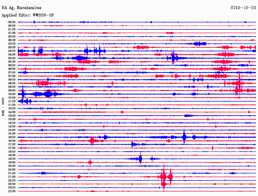Click the vertical 'HHZ - 5000' axis label
This screenshot has height=196, width=258.
[3, 107]
